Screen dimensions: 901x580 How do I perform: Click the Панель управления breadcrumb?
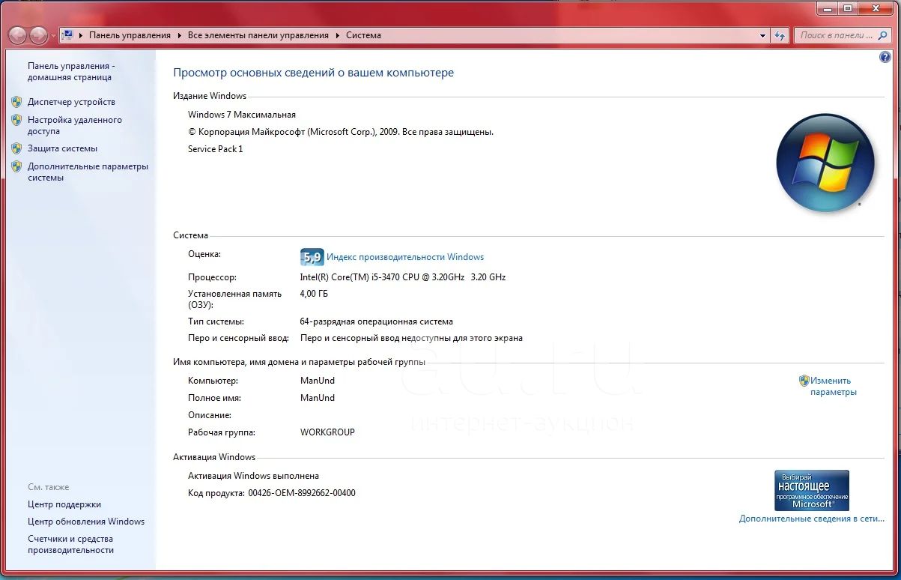(130, 35)
